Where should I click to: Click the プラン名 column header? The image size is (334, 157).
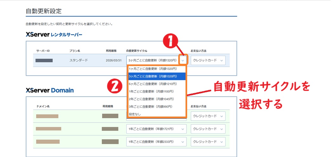pyautogui.click(x=75, y=51)
